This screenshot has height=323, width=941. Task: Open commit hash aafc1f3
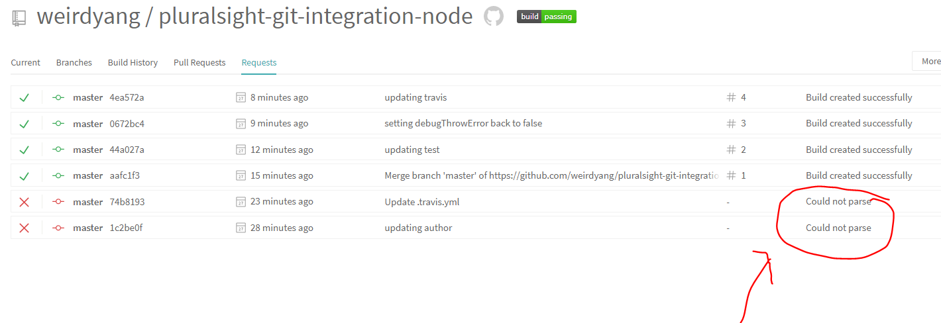tap(125, 176)
